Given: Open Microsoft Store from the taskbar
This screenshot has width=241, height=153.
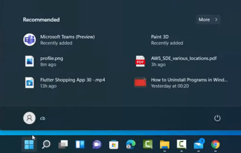Looking at the screenshot, I should 114,144.
